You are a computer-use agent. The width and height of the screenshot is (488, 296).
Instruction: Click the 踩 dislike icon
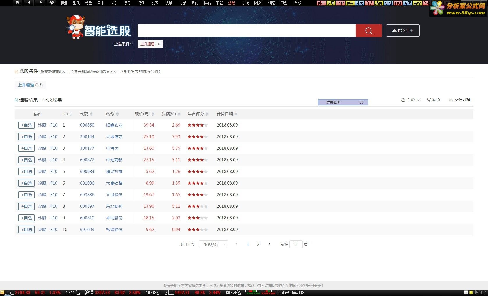point(429,100)
